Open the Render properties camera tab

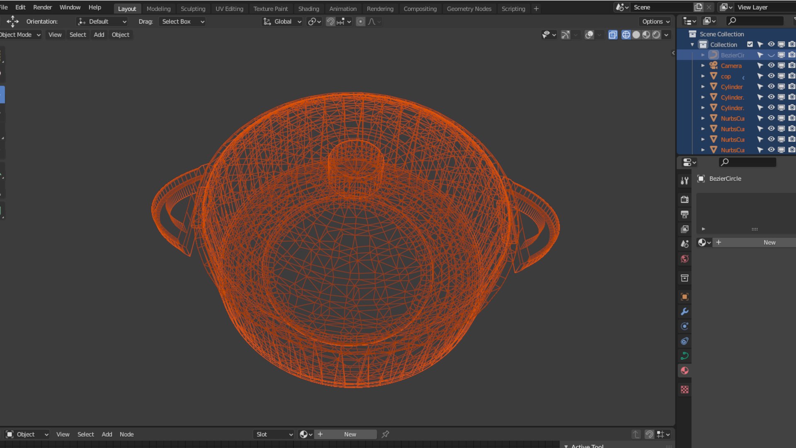pyautogui.click(x=684, y=200)
